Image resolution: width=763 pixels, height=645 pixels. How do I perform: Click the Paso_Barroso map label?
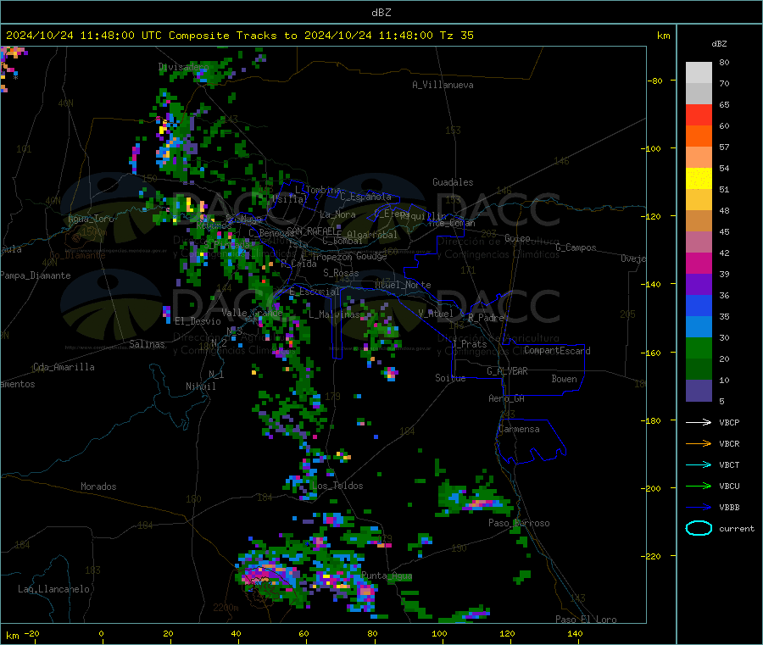[x=519, y=523]
